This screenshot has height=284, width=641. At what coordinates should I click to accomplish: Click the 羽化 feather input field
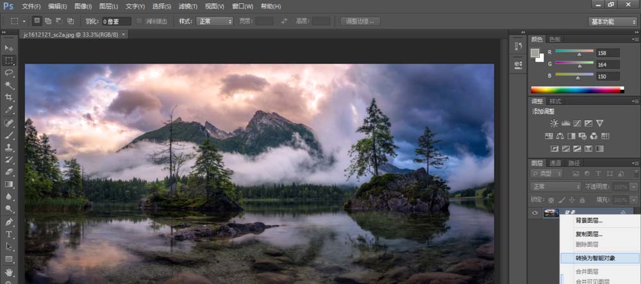click(x=117, y=21)
